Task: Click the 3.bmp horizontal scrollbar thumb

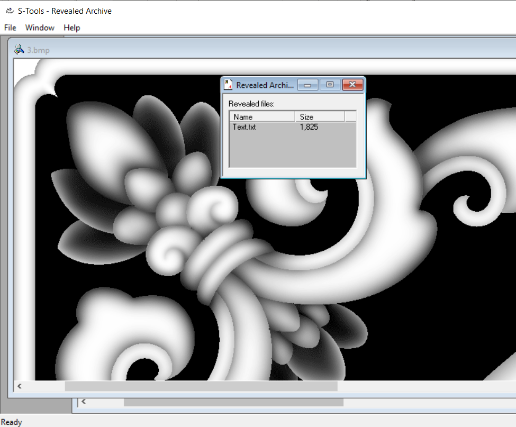Action: [x=201, y=386]
